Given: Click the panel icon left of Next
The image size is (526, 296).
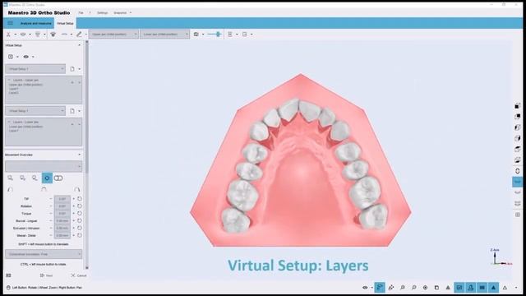Looking at the screenshot, I should (9, 275).
